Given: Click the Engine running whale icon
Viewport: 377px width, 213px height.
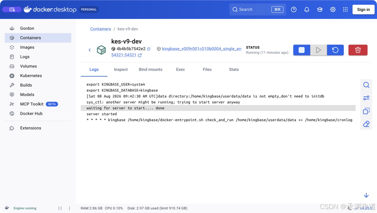Looking at the screenshot, I should coord(7,208).
